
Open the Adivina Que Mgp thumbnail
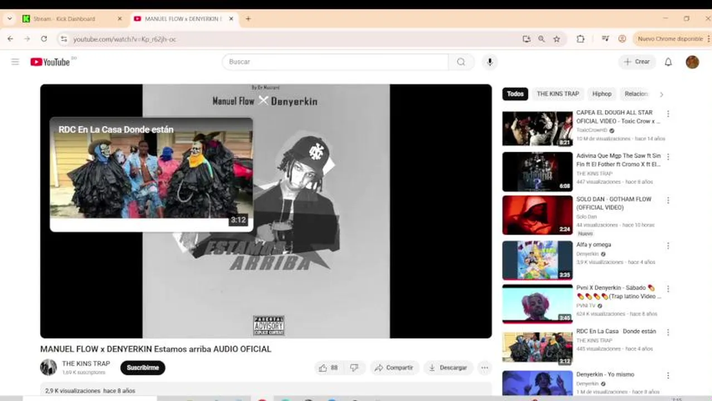point(538,172)
